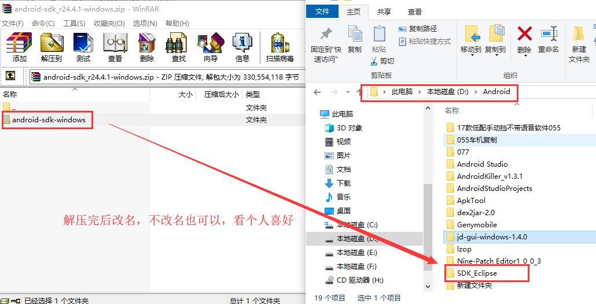The height and width of the screenshot is (304, 596).
Task: Open WinRAR Options (选项) menu
Action: coord(145,24)
